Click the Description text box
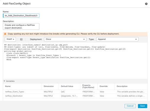Screen dimensions: 150x111 point(21,26)
